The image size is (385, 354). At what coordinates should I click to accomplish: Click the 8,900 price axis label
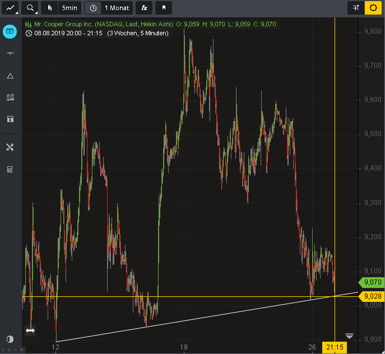click(373, 339)
